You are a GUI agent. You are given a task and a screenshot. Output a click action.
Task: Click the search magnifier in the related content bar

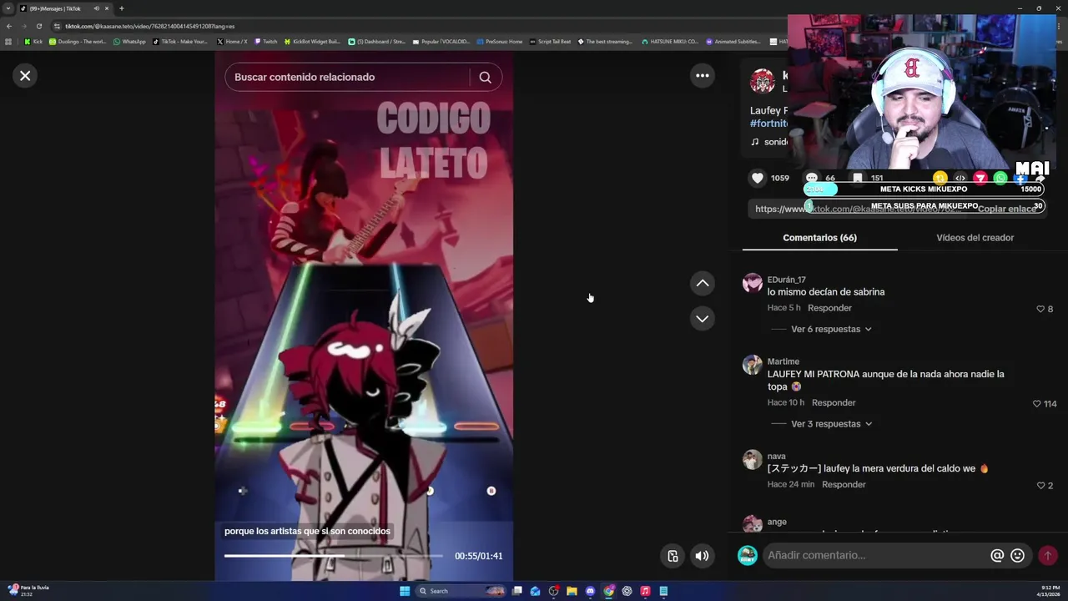(485, 77)
